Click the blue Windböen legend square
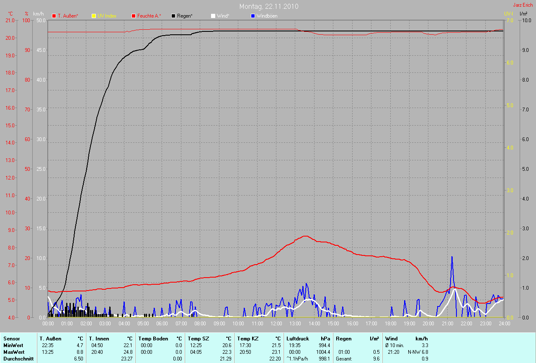Image resolution: width=536 pixels, height=363 pixels. click(253, 16)
